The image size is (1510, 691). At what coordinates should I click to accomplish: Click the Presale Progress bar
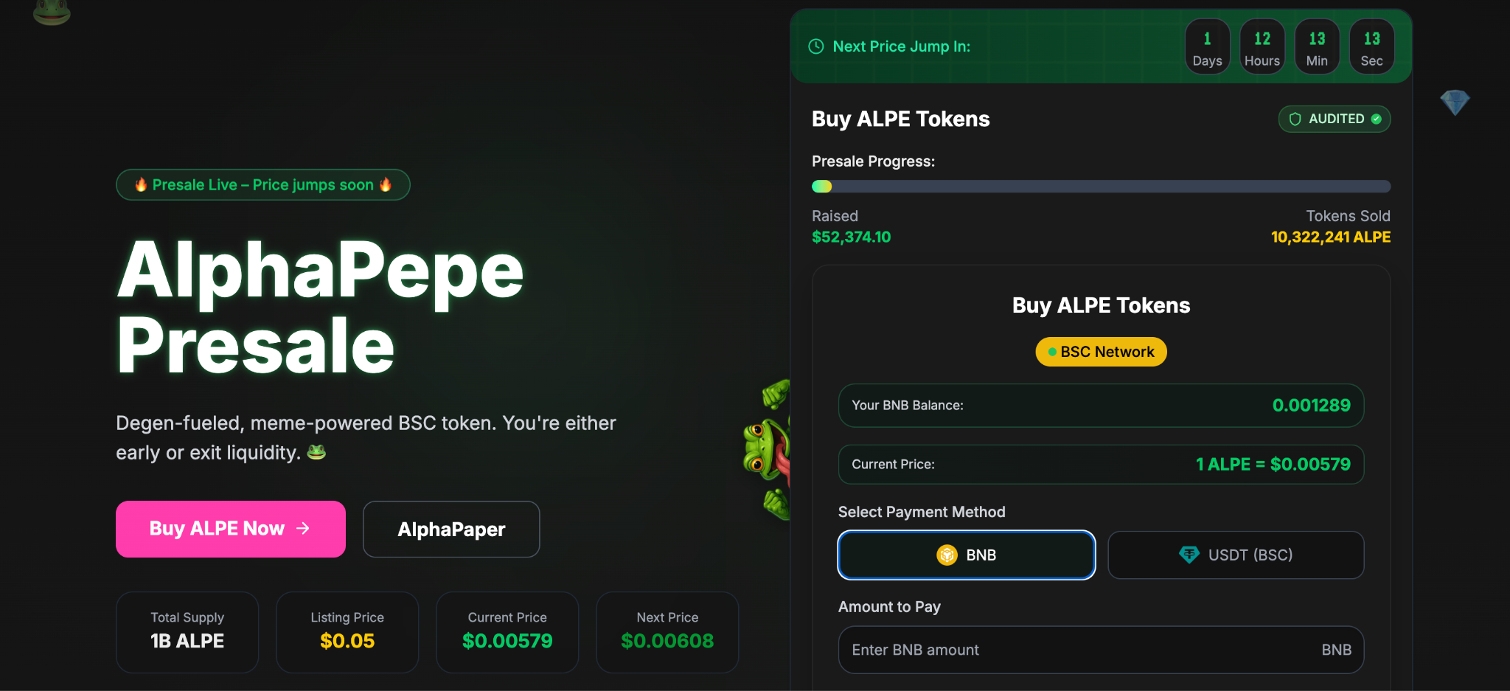pos(1101,187)
